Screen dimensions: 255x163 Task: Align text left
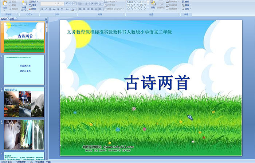(81, 9)
